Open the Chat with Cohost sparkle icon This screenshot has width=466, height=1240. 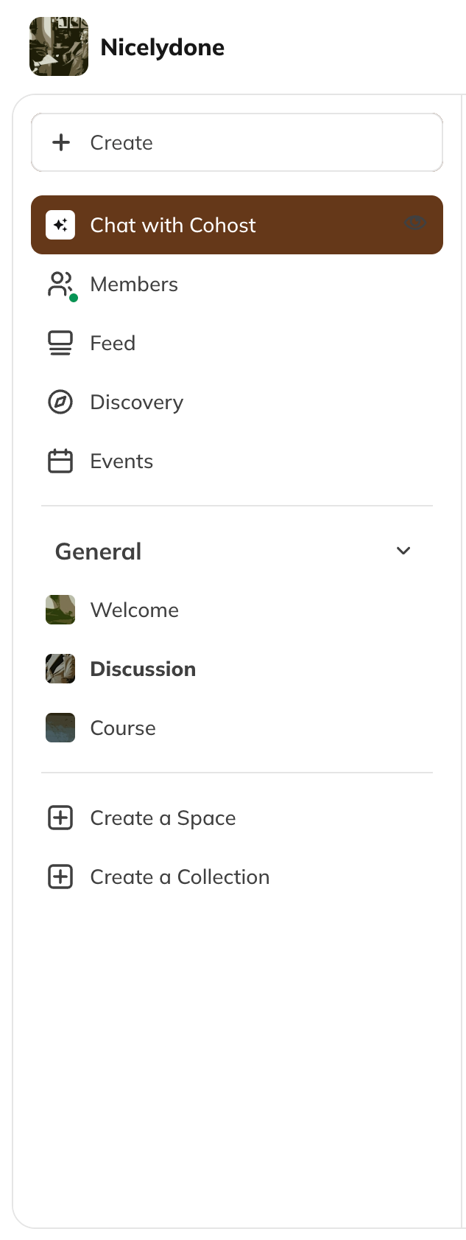click(x=61, y=225)
